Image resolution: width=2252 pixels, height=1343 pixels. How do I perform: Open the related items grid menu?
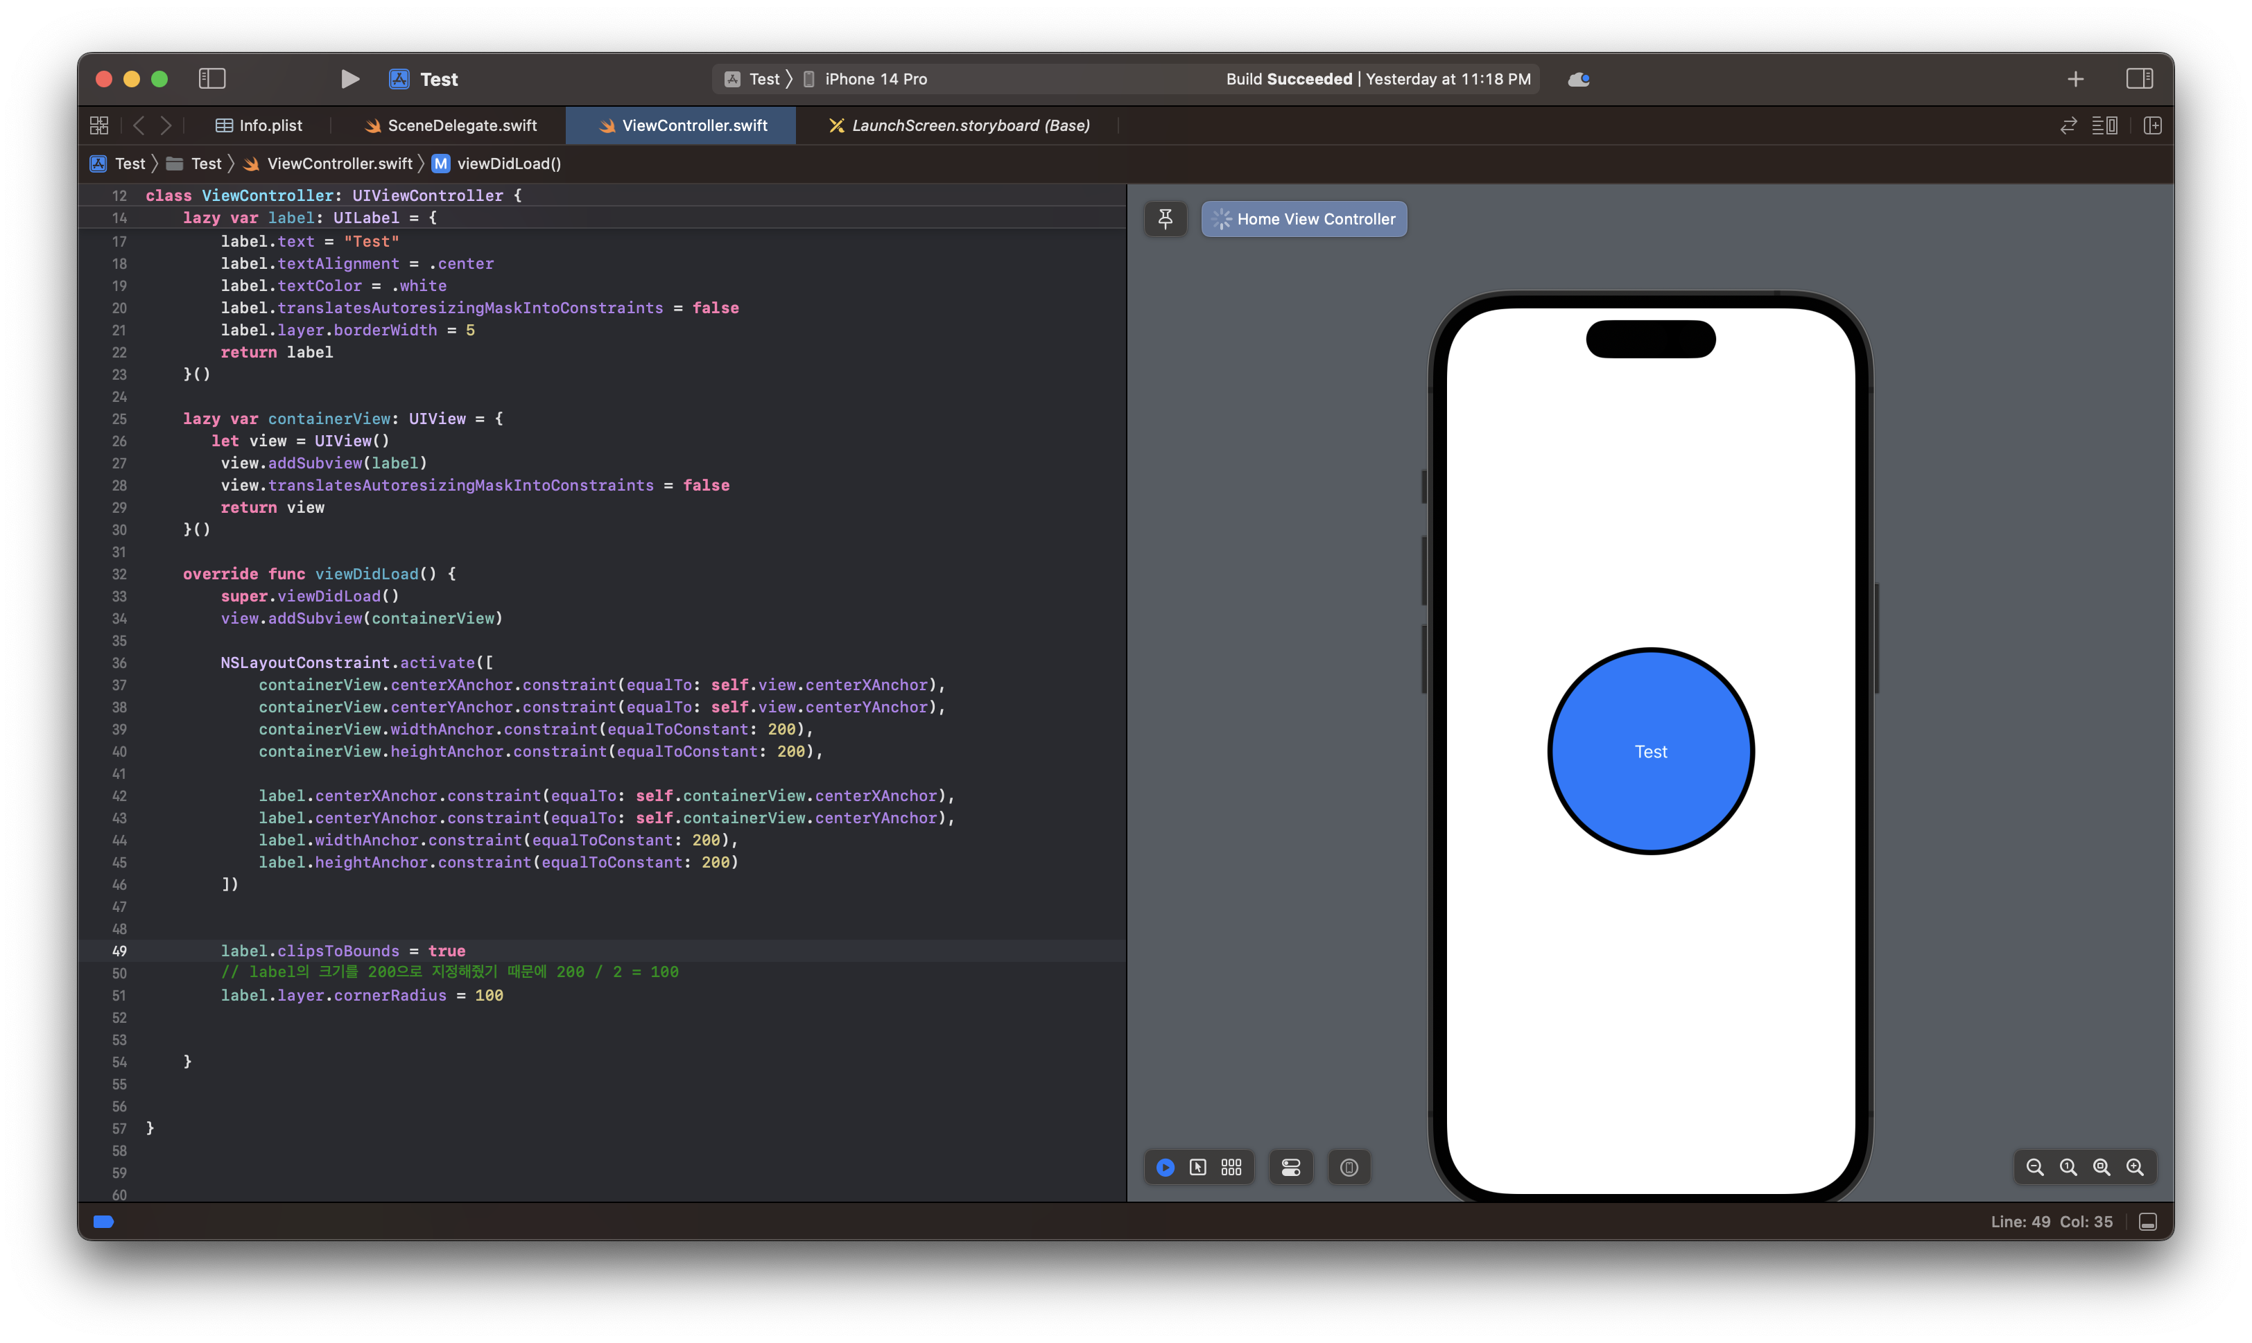100,126
